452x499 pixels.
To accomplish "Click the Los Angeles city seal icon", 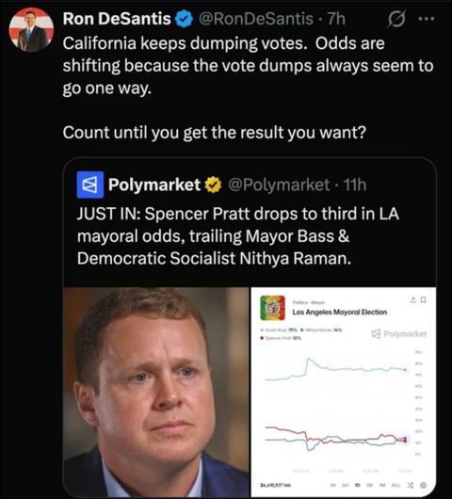I will (272, 308).
